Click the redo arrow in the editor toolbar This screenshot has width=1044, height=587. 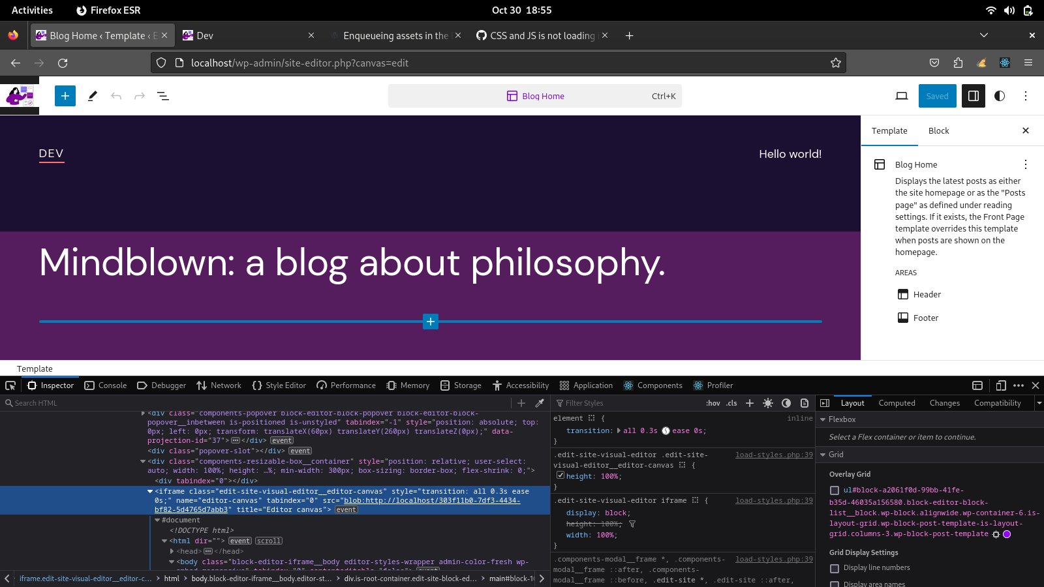tap(139, 96)
